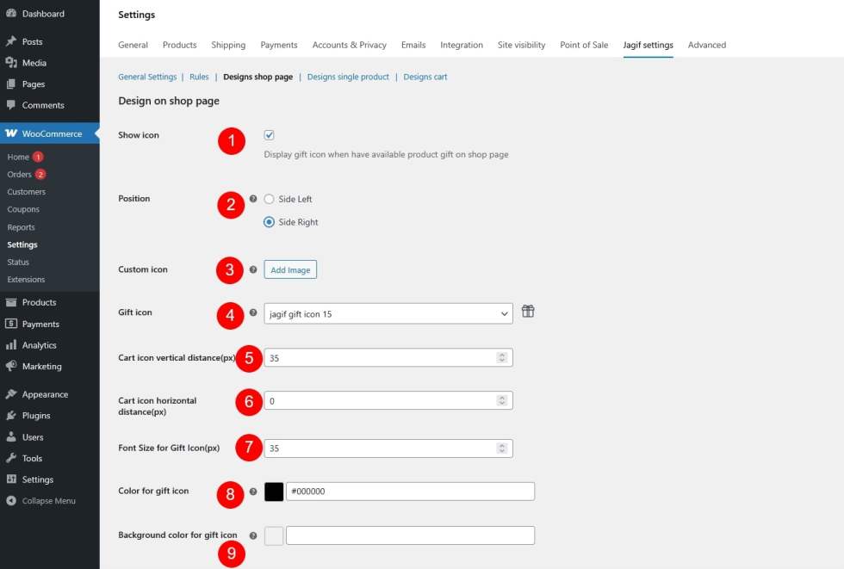Click the Plugins icon in sidebar
This screenshot has width=844, height=569.
pyautogui.click(x=10, y=416)
